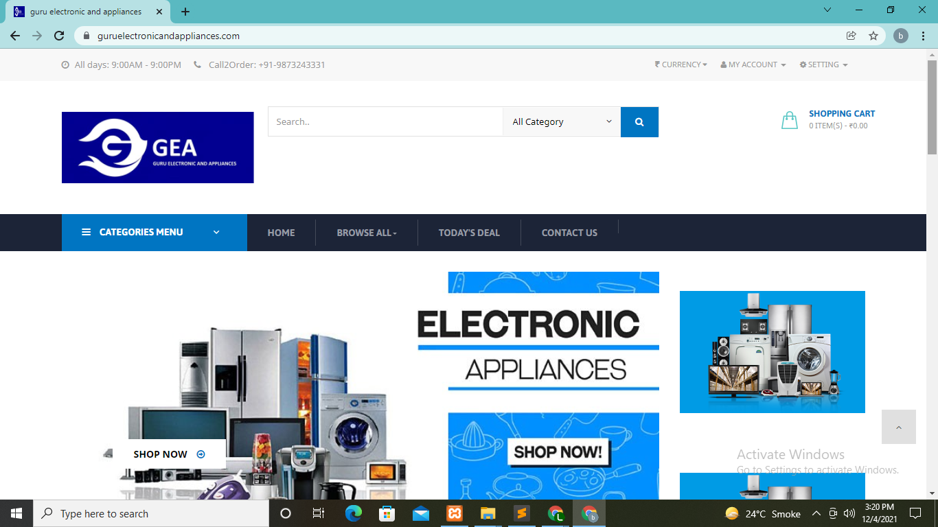The width and height of the screenshot is (938, 527).
Task: Reload the page using refresh icon
Action: click(x=59, y=36)
